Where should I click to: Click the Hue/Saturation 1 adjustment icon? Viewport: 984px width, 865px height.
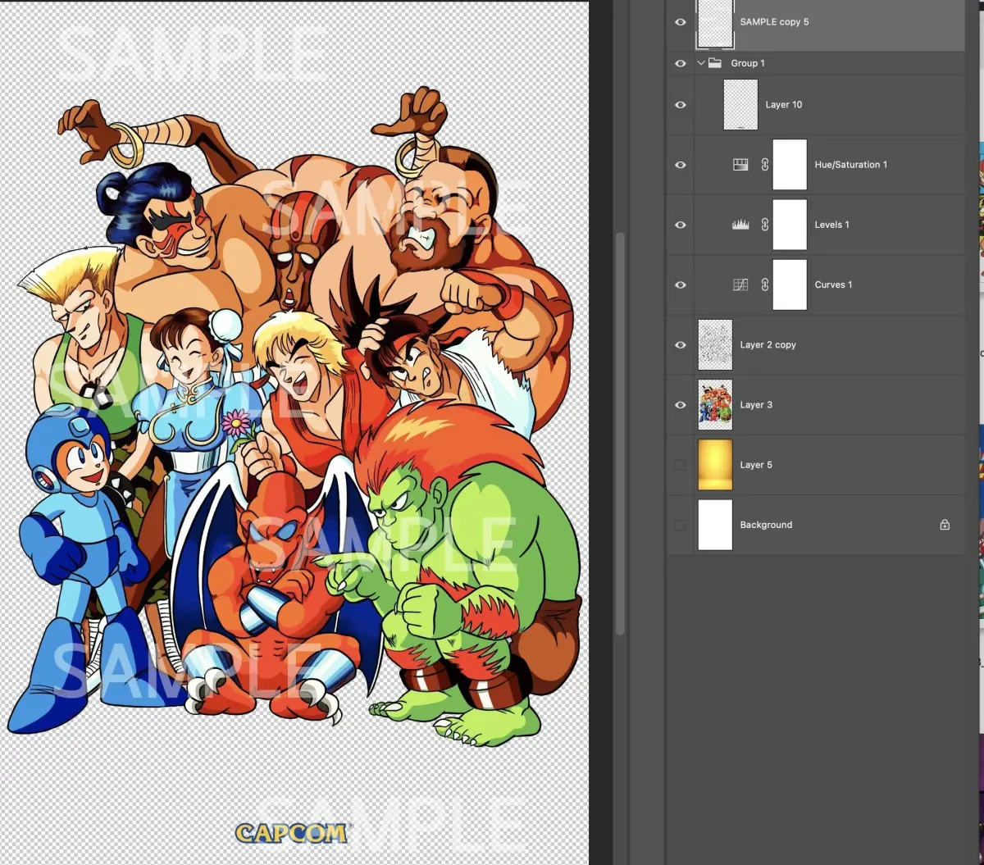click(x=740, y=165)
